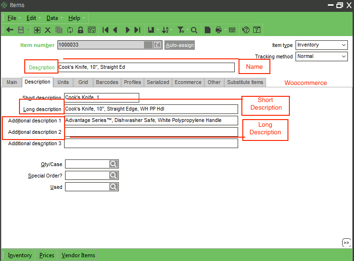Switch to the Grid tab
Screen dimensions: 354x261
[x=83, y=82]
